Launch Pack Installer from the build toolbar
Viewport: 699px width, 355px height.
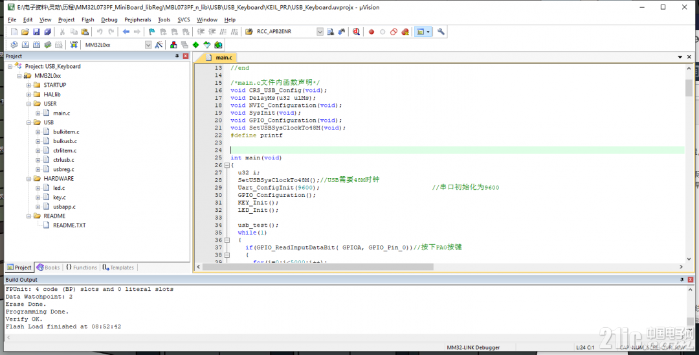218,45
